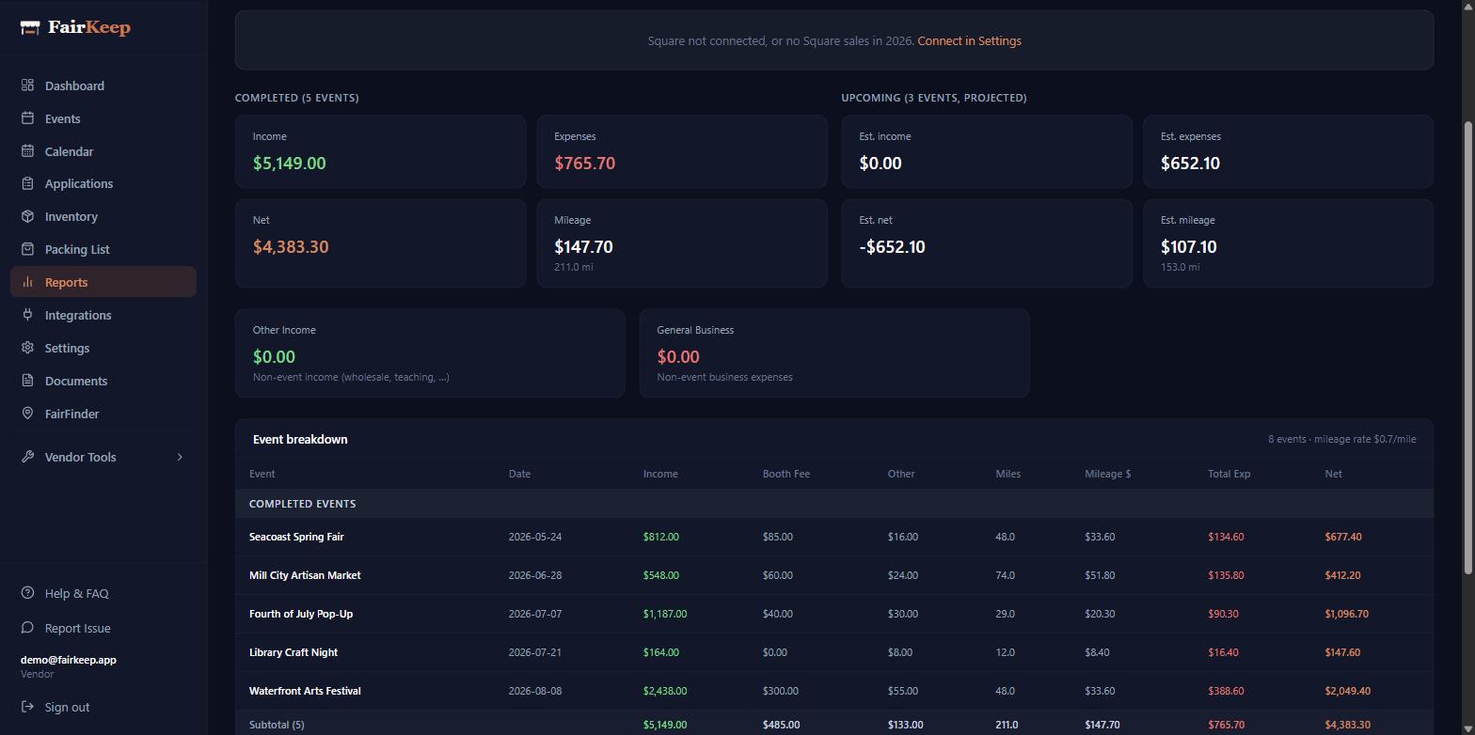Click the 74.0 miles cell
The height and width of the screenshot is (735, 1475).
(x=1005, y=575)
